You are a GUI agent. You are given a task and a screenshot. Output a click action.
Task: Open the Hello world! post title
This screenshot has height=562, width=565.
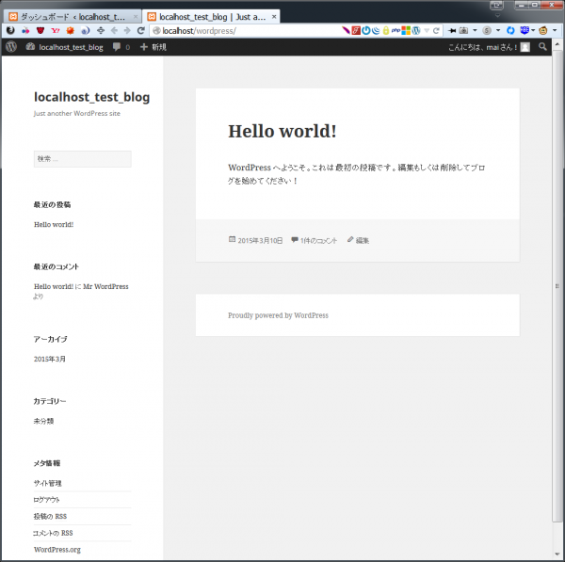282,131
